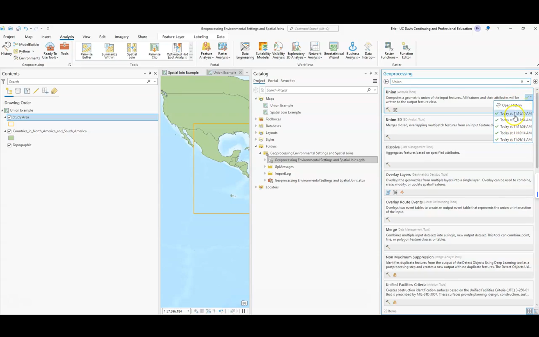This screenshot has width=539, height=337.
Task: Open the Map ribbon tab
Action: pos(28,37)
